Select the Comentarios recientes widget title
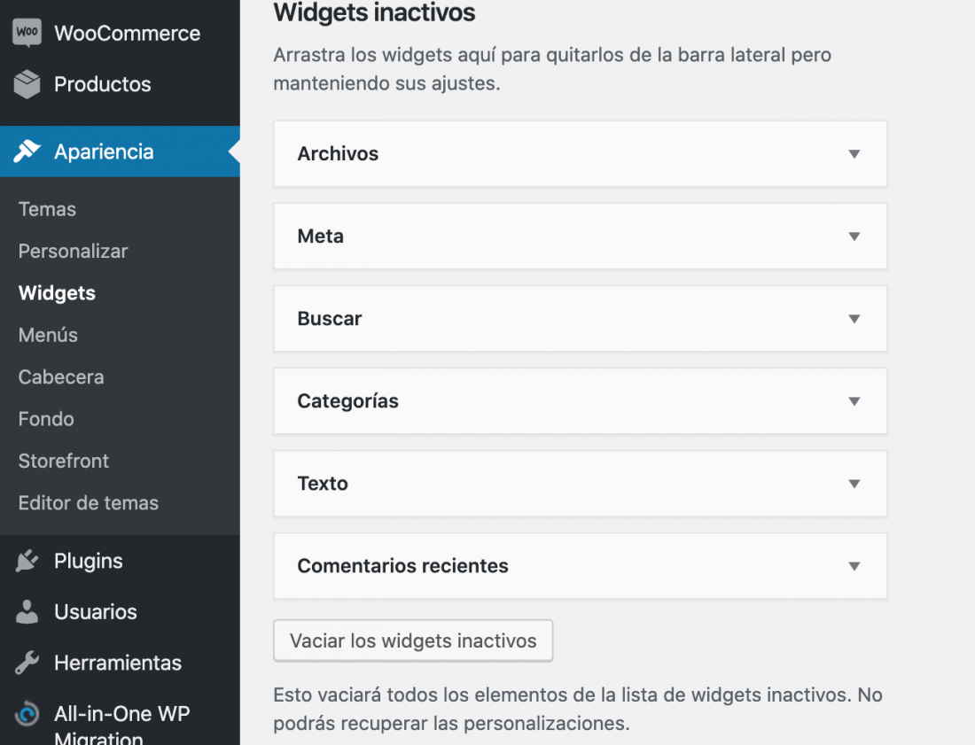975x745 pixels. click(x=402, y=566)
